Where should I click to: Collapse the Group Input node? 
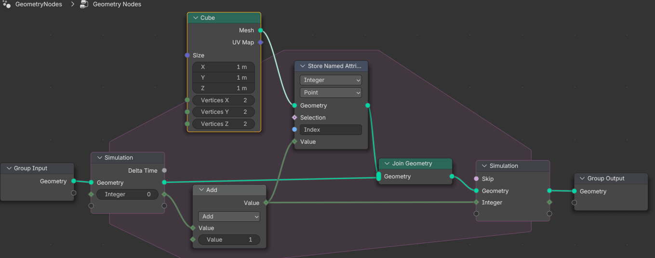tap(9, 168)
